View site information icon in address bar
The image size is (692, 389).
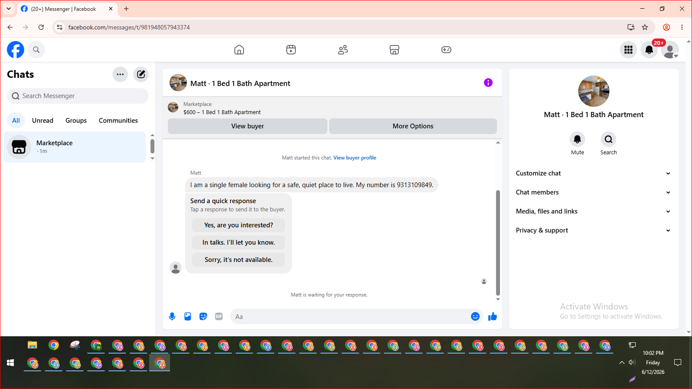pos(60,27)
